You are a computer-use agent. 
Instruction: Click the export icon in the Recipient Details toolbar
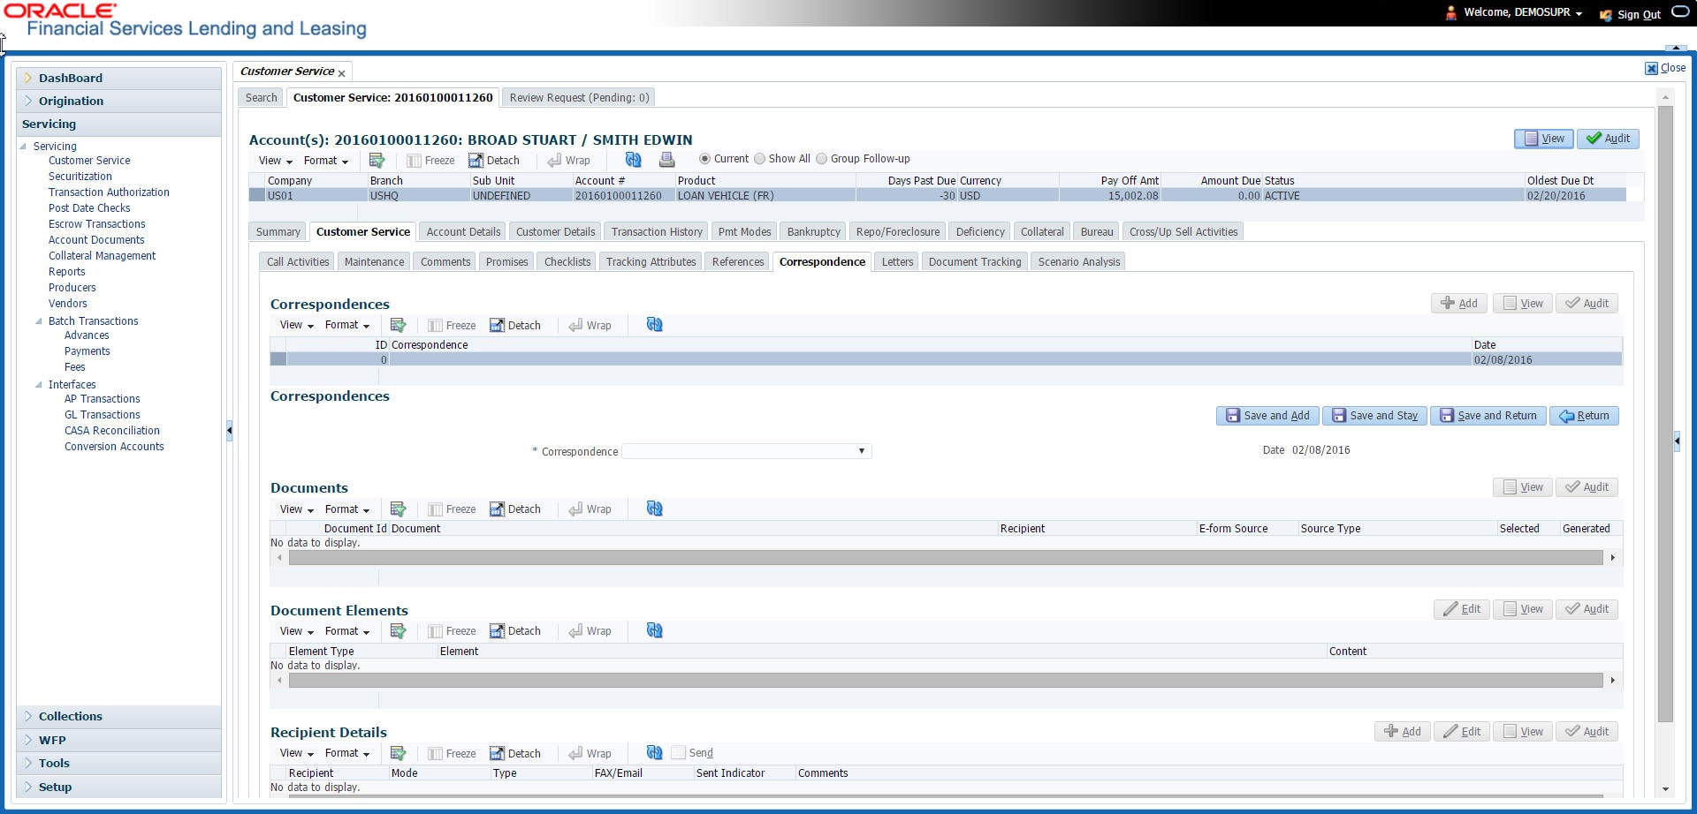click(x=399, y=753)
